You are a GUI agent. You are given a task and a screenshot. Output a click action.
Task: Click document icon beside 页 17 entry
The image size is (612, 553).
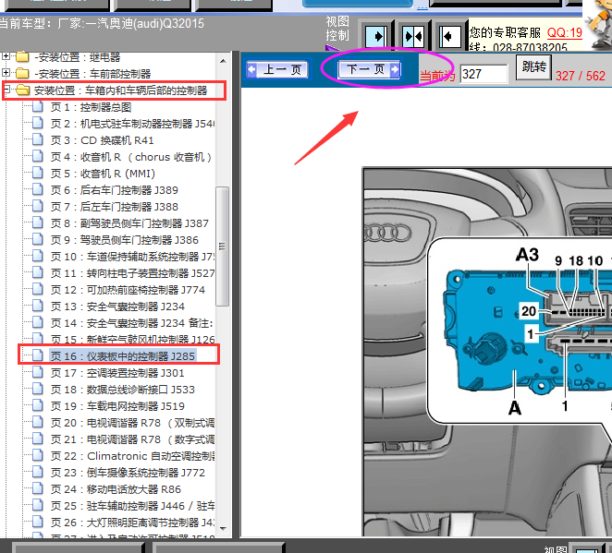pyautogui.click(x=38, y=372)
